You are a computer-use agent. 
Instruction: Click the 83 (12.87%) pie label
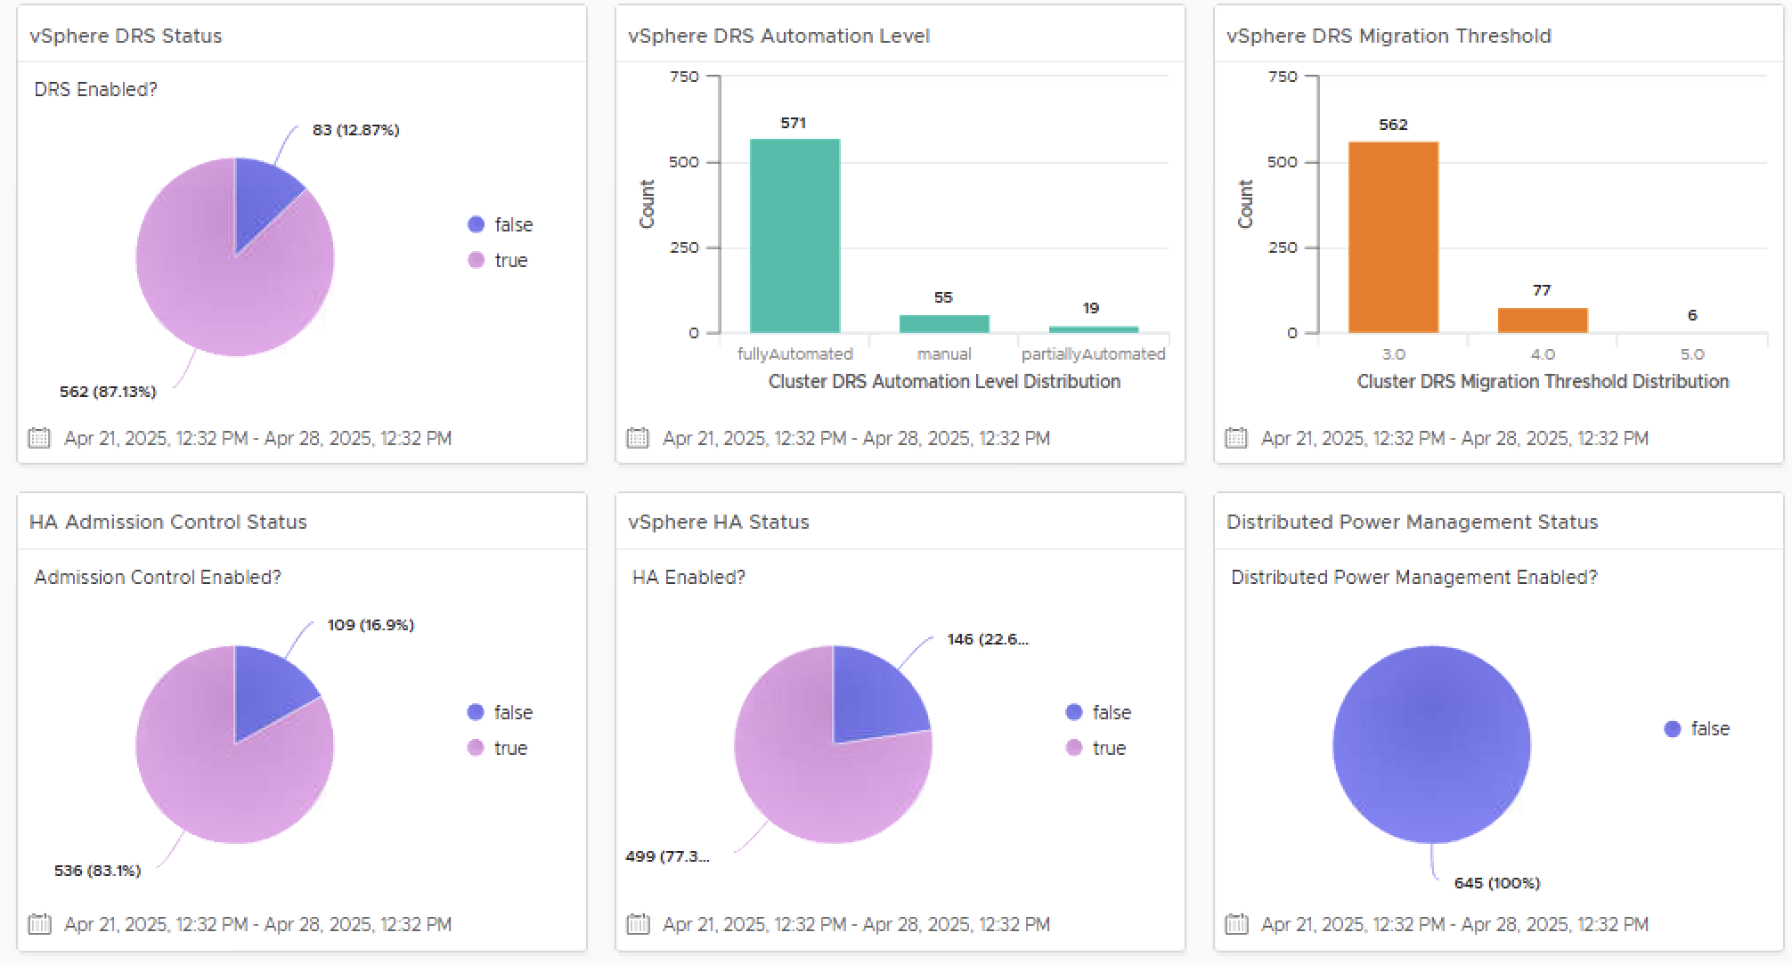pyautogui.click(x=355, y=130)
